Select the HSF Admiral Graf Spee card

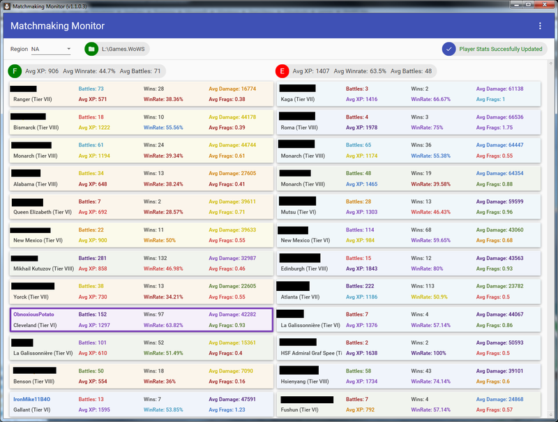409,347
